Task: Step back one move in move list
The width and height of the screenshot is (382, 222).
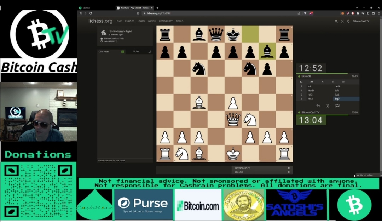Action: (x=322, y=82)
